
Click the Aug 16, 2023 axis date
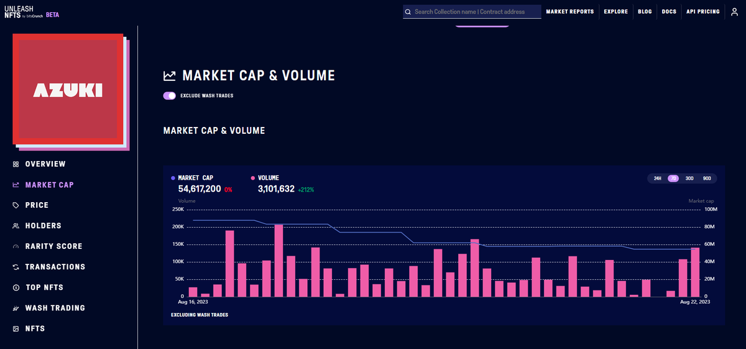pyautogui.click(x=193, y=302)
